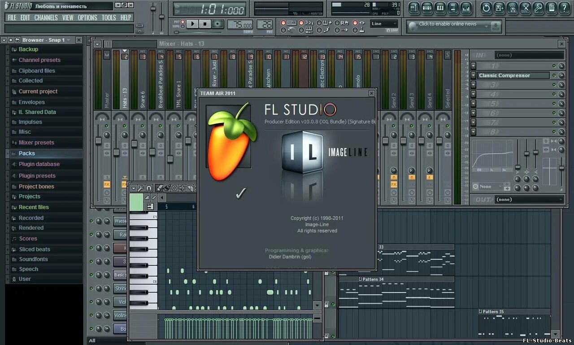Toggle Classic Compressor effect slot on/off
This screenshot has width=574, height=345.
(x=554, y=75)
